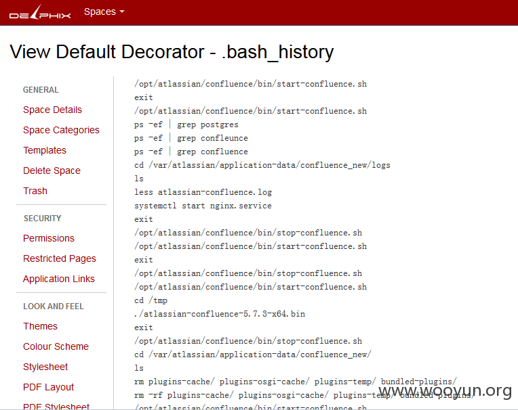Viewport: 518px width, 410px height.
Task: Click the page title View Default Decorator
Action: [x=107, y=52]
